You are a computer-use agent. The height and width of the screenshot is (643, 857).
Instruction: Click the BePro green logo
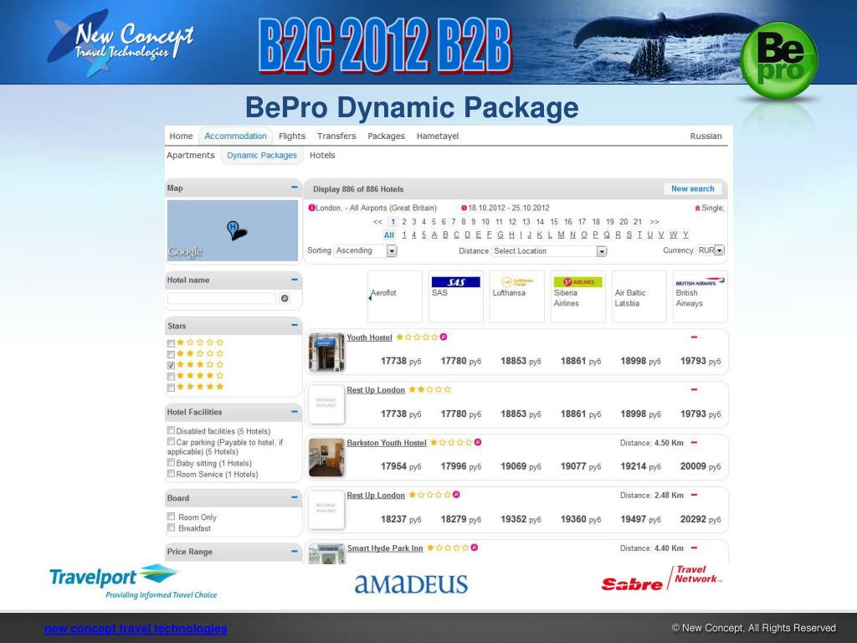point(779,59)
